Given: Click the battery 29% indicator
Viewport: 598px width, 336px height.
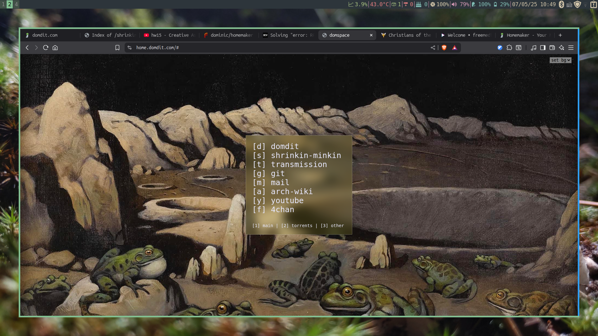Looking at the screenshot, I should click(501, 4).
